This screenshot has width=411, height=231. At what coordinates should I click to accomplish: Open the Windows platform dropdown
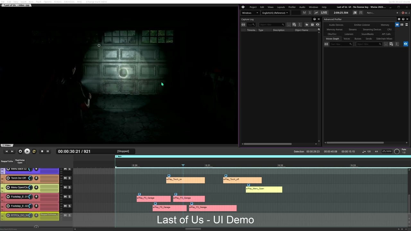tap(250, 13)
